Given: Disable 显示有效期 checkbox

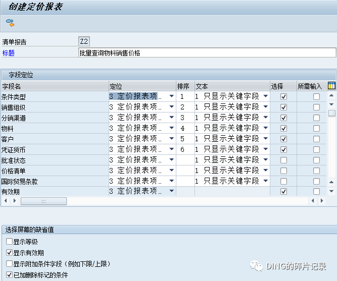Looking at the screenshot, I should [9, 252].
